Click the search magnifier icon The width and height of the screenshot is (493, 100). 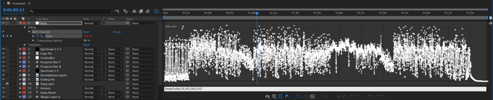click(31, 11)
